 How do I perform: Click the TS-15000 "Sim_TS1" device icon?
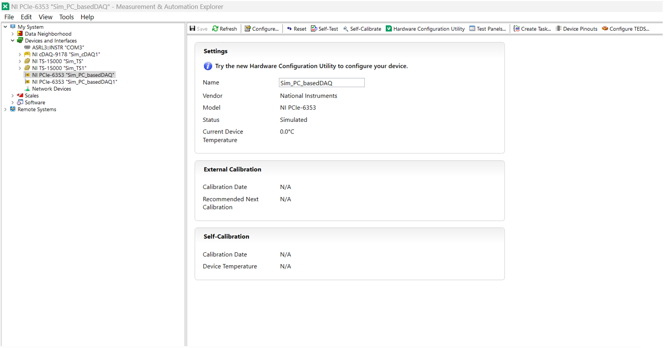27,68
